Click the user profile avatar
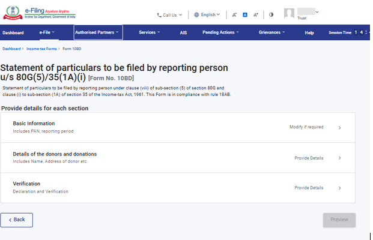This screenshot has height=240, width=373. (x=290, y=14)
